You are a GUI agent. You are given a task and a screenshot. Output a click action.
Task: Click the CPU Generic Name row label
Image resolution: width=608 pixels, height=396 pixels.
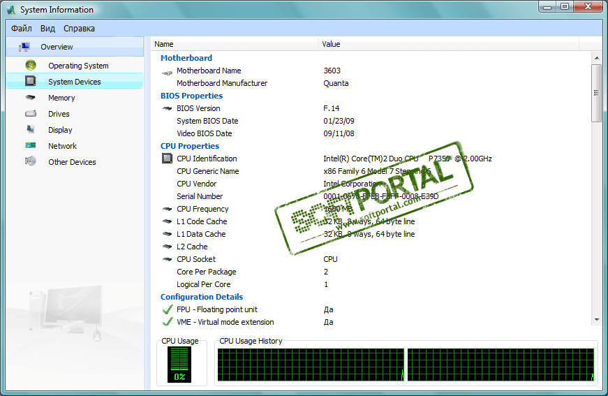[208, 171]
